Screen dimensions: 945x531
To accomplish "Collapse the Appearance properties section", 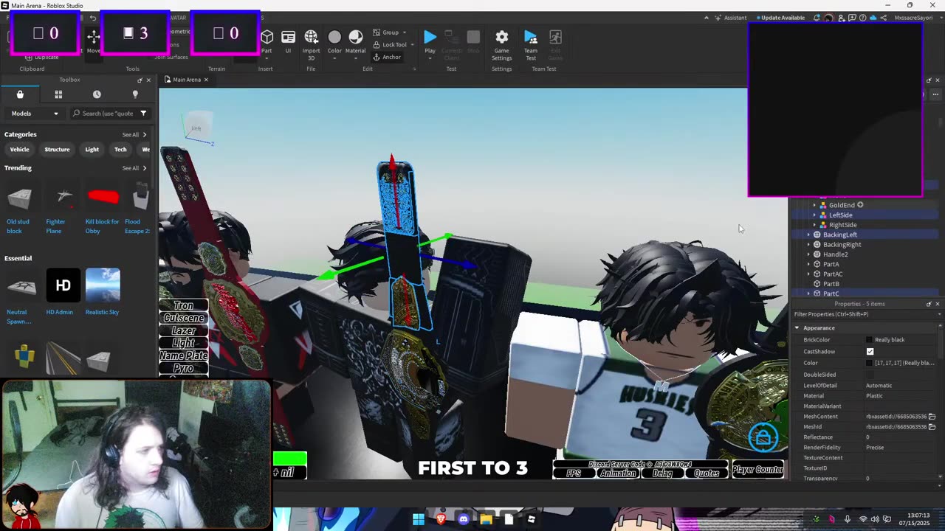I will pos(797,327).
